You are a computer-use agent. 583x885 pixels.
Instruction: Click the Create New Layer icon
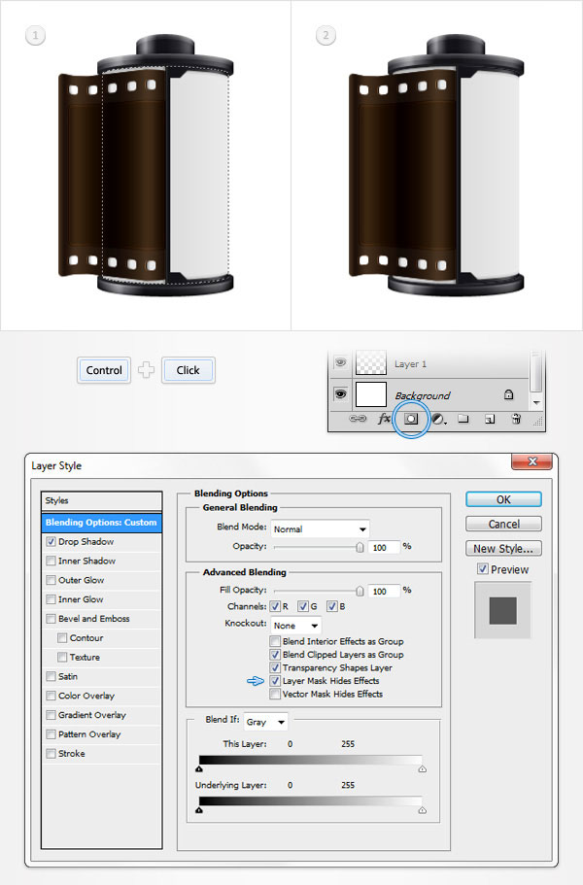coord(490,420)
